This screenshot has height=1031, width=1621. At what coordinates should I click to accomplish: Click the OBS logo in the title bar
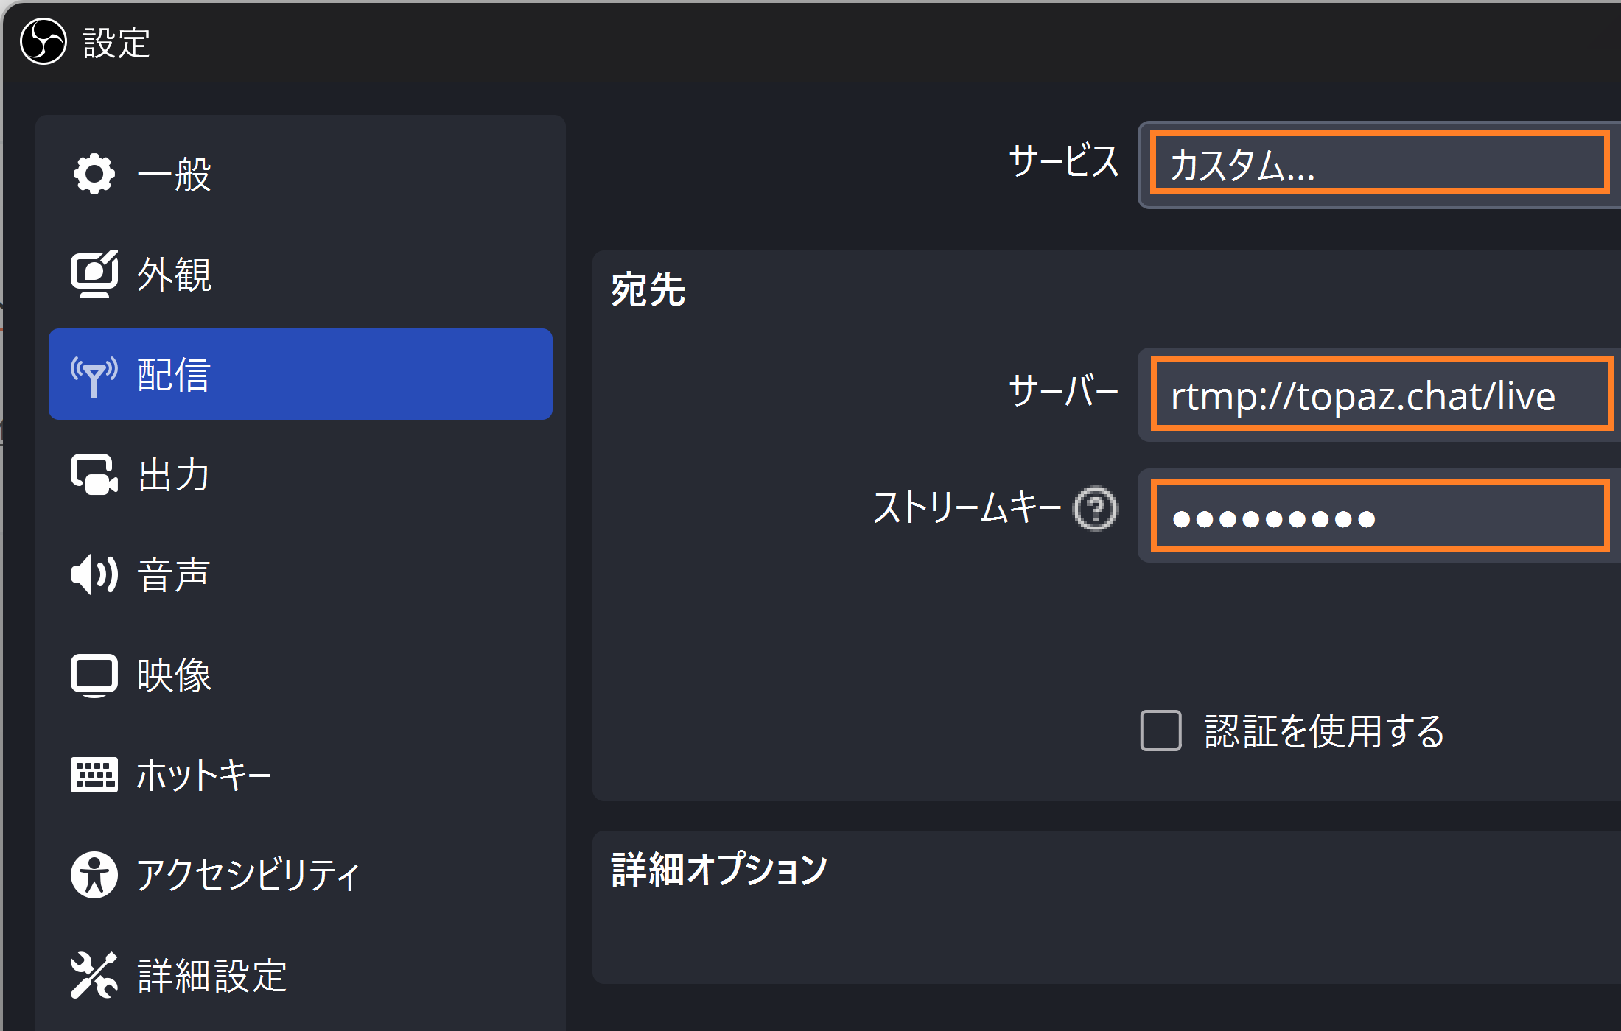point(43,42)
